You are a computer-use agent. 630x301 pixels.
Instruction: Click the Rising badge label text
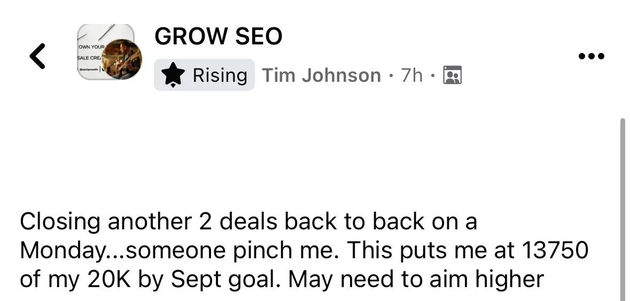[220, 75]
